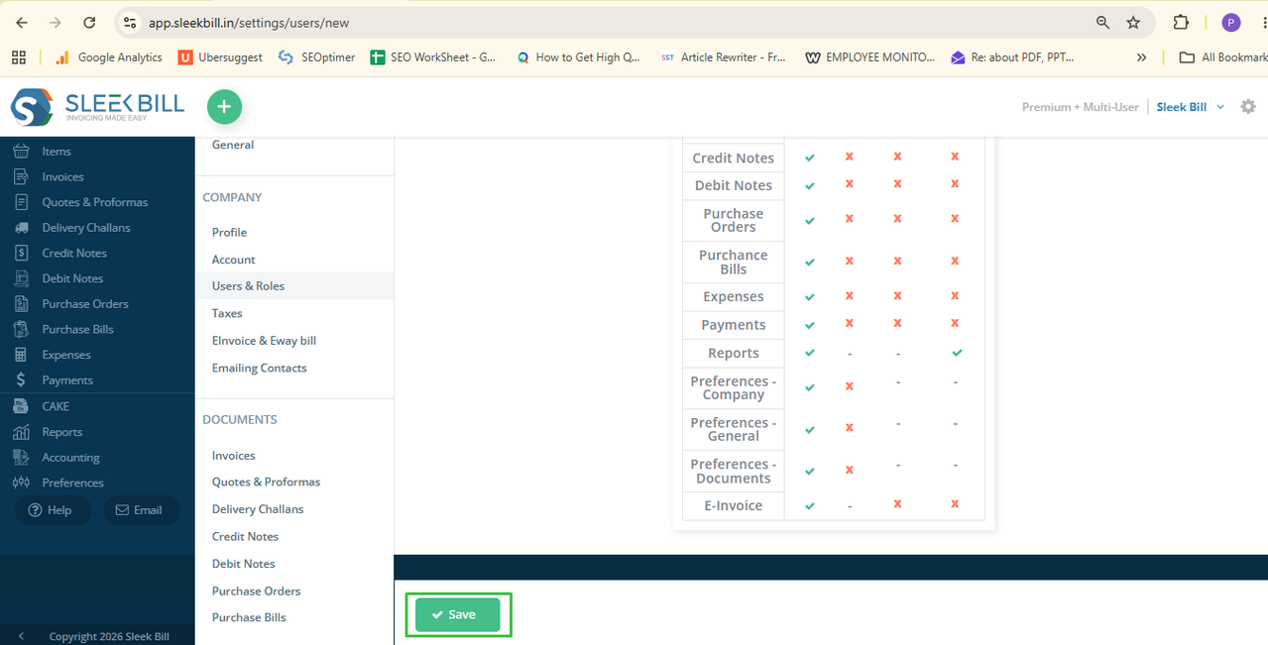Reload the page
1268x645 pixels.
pos(89,22)
